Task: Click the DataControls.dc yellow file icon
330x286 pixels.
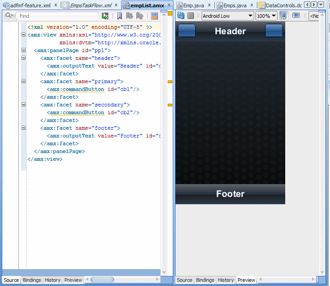Action: (262, 5)
